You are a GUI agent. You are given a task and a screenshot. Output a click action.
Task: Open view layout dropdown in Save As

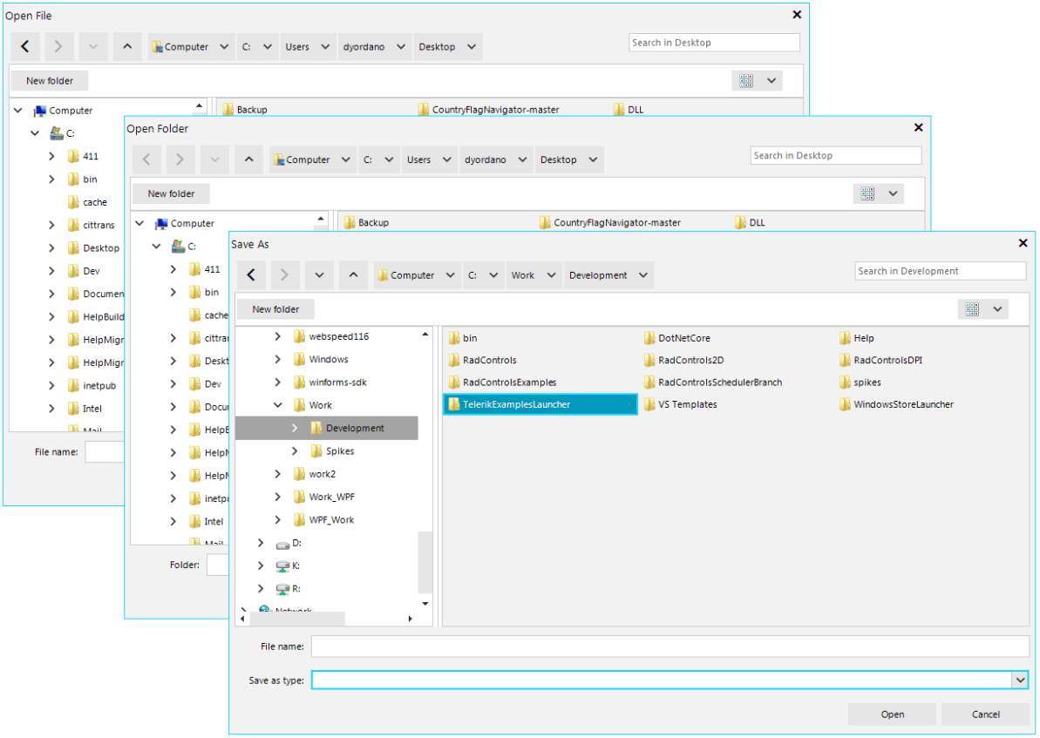[x=997, y=309]
